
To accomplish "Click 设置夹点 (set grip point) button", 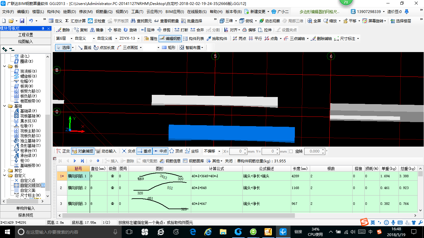I will (286, 30).
